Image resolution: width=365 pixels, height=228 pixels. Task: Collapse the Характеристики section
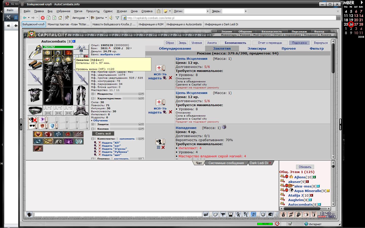point(93,99)
